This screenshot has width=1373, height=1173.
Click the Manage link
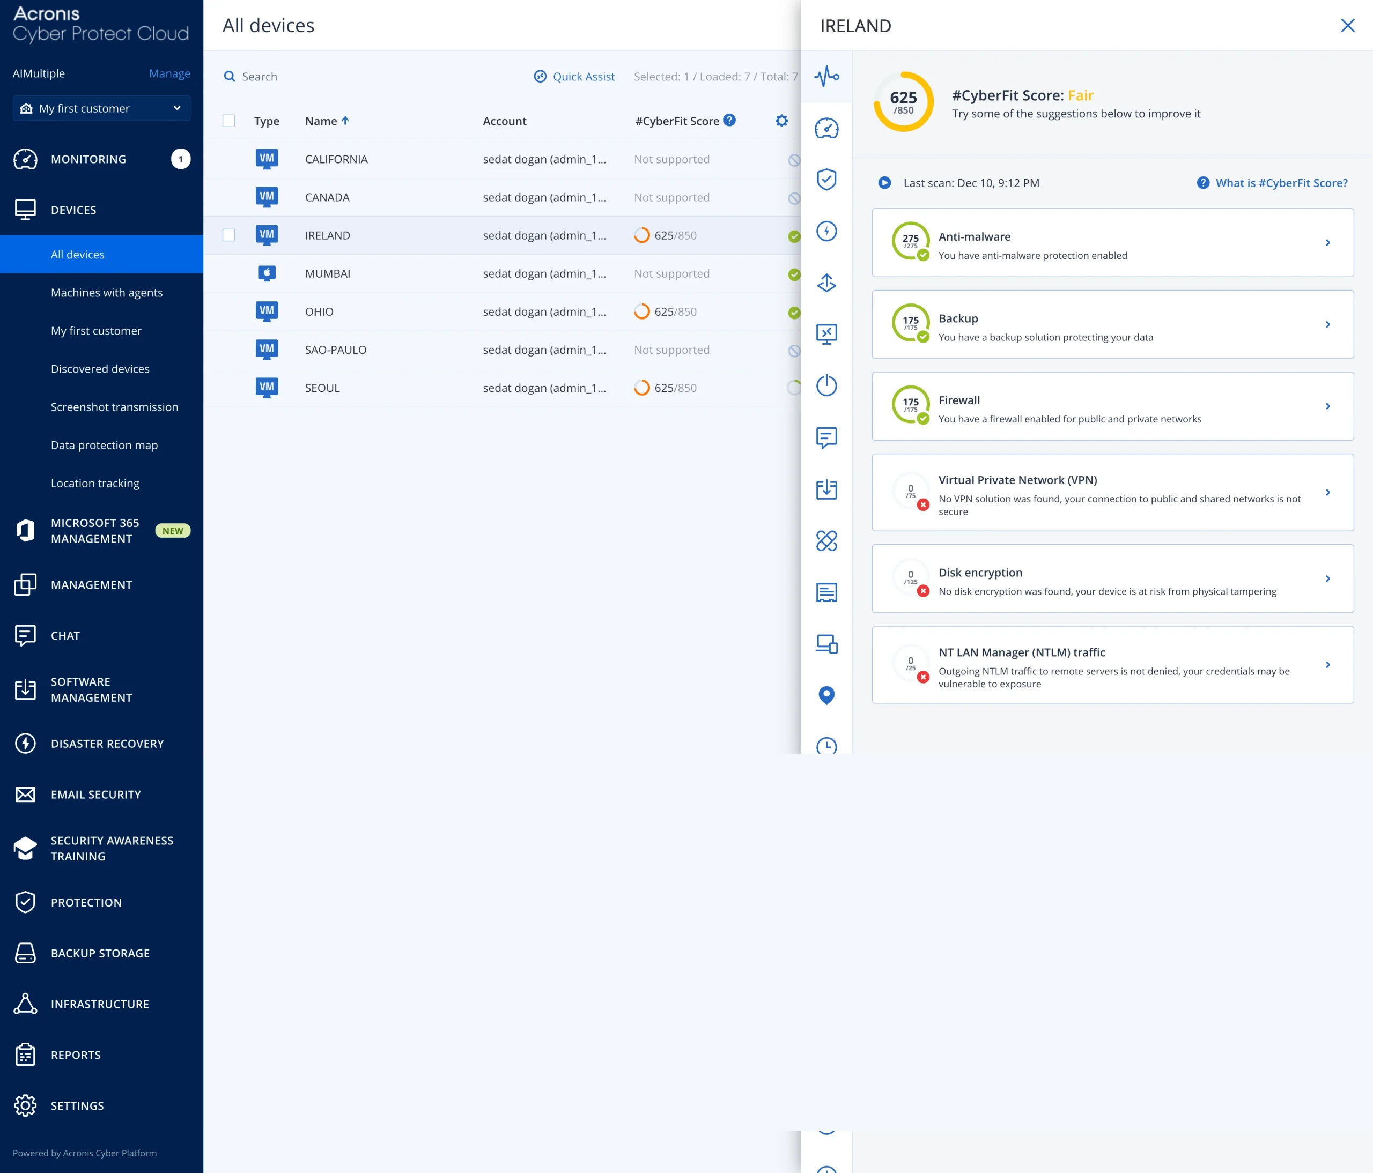click(x=169, y=73)
